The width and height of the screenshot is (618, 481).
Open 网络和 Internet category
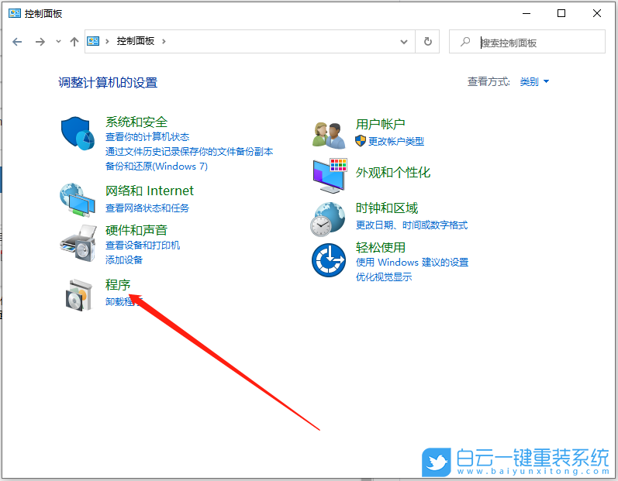(150, 191)
